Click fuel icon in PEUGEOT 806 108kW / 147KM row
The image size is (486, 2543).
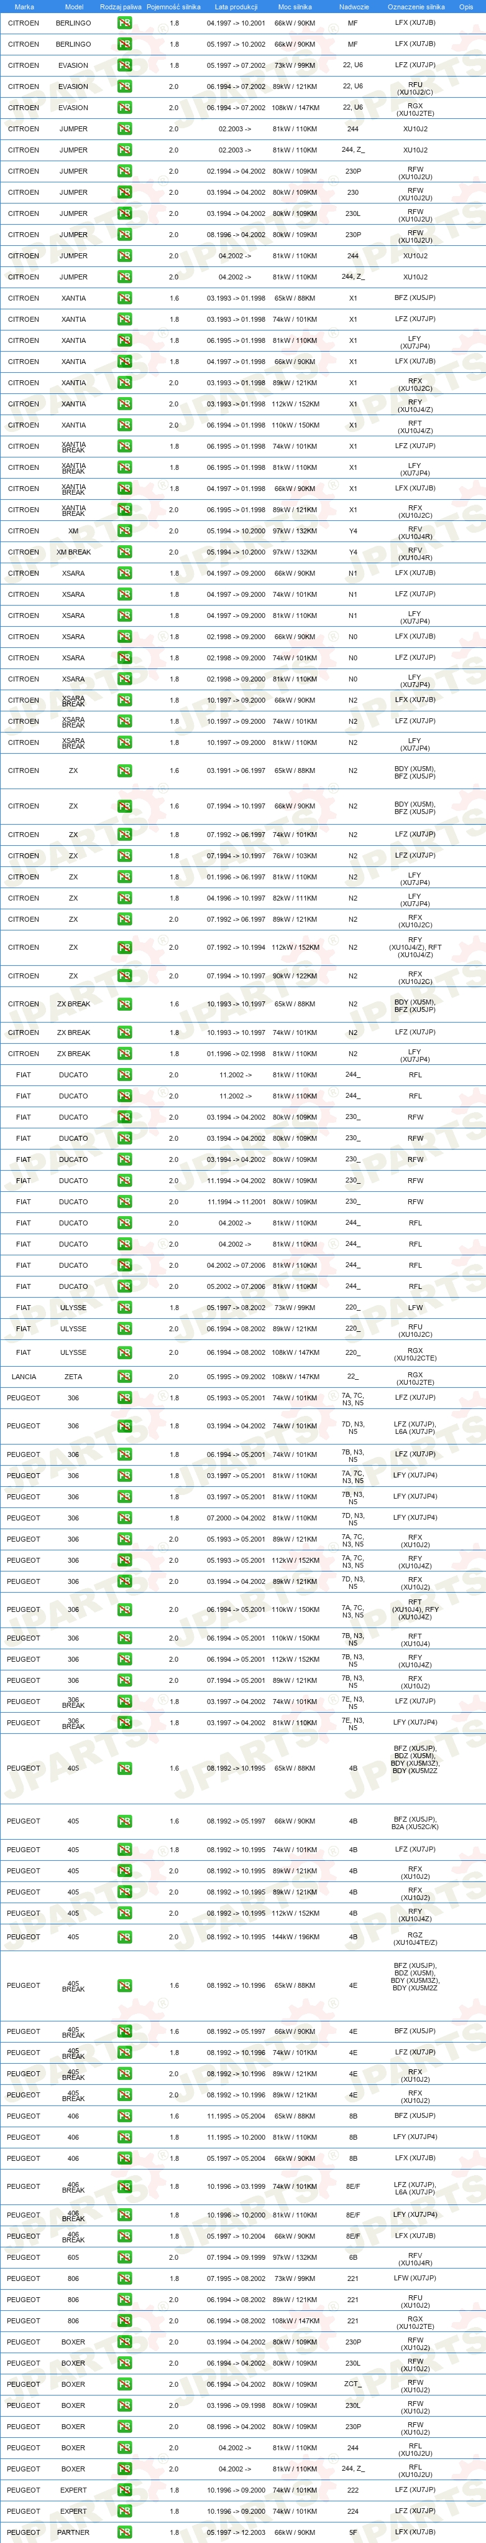(124, 2321)
